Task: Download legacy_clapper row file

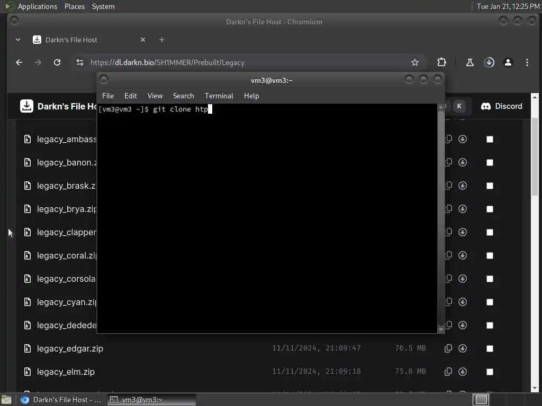Action: (463, 232)
